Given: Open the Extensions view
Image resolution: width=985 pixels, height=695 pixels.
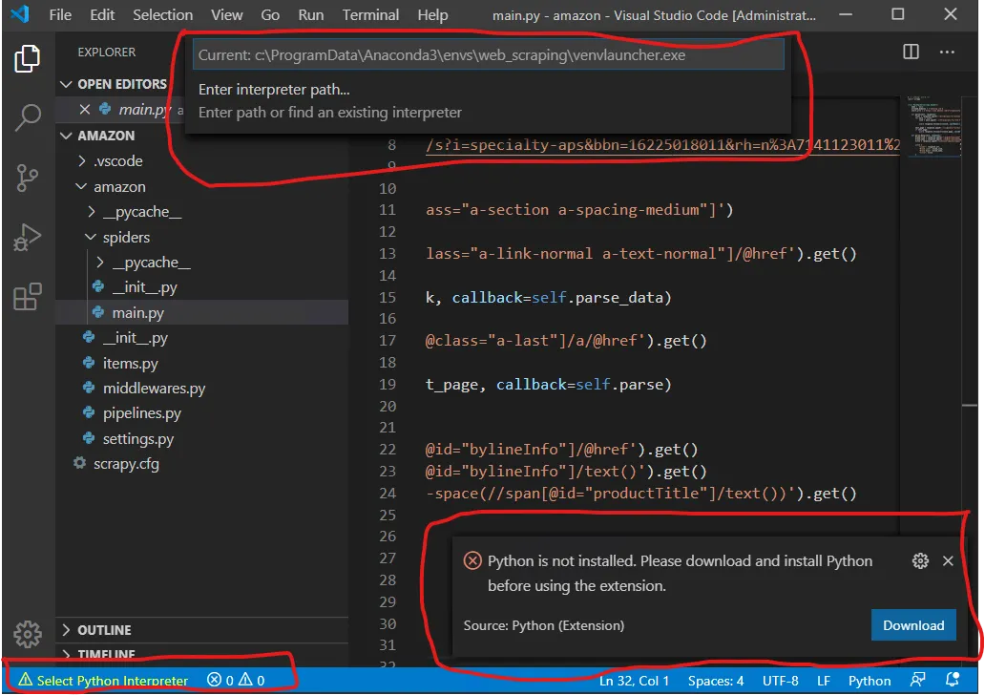Looking at the screenshot, I should 27,296.
